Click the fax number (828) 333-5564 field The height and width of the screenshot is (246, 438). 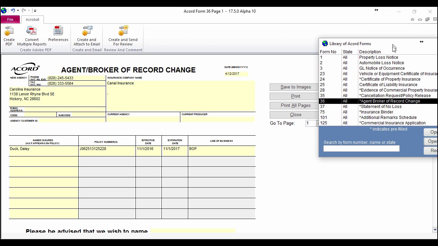[x=76, y=83]
